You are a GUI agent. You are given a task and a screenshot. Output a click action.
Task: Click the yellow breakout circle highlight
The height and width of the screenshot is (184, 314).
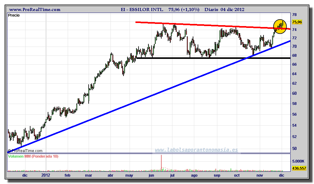pyautogui.click(x=280, y=27)
